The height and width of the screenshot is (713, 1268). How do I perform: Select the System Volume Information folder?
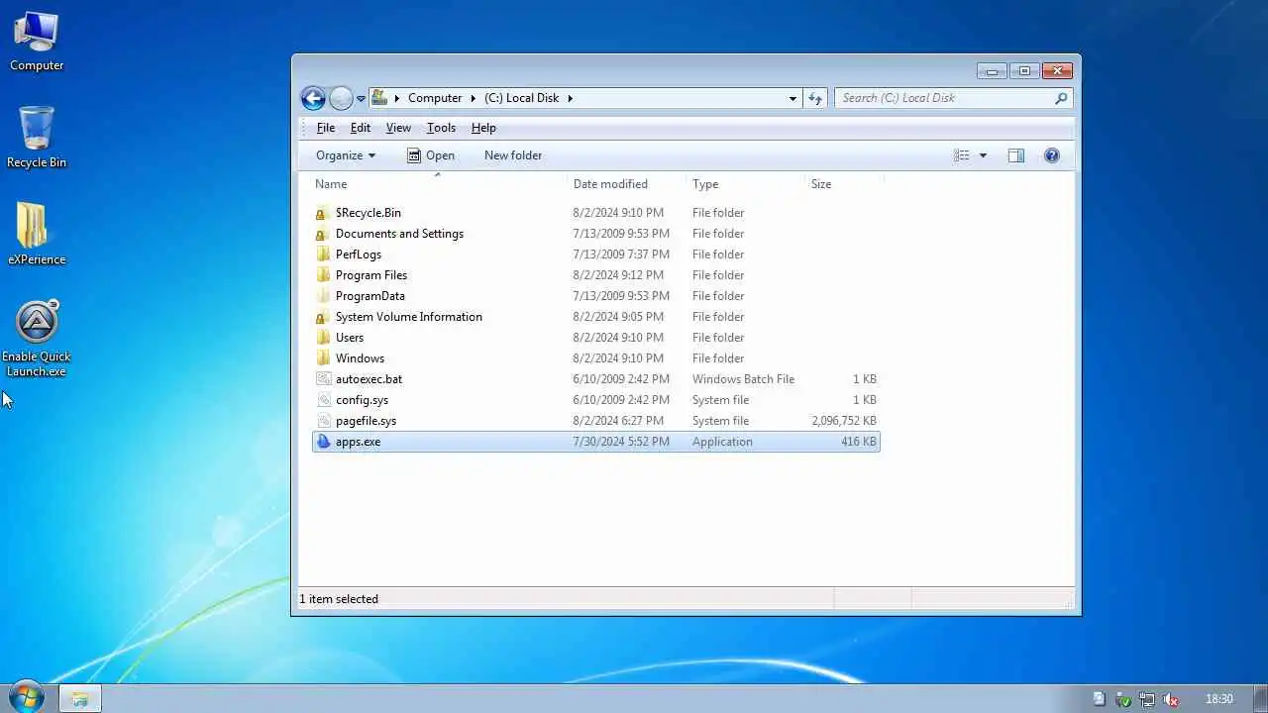(x=595, y=317)
